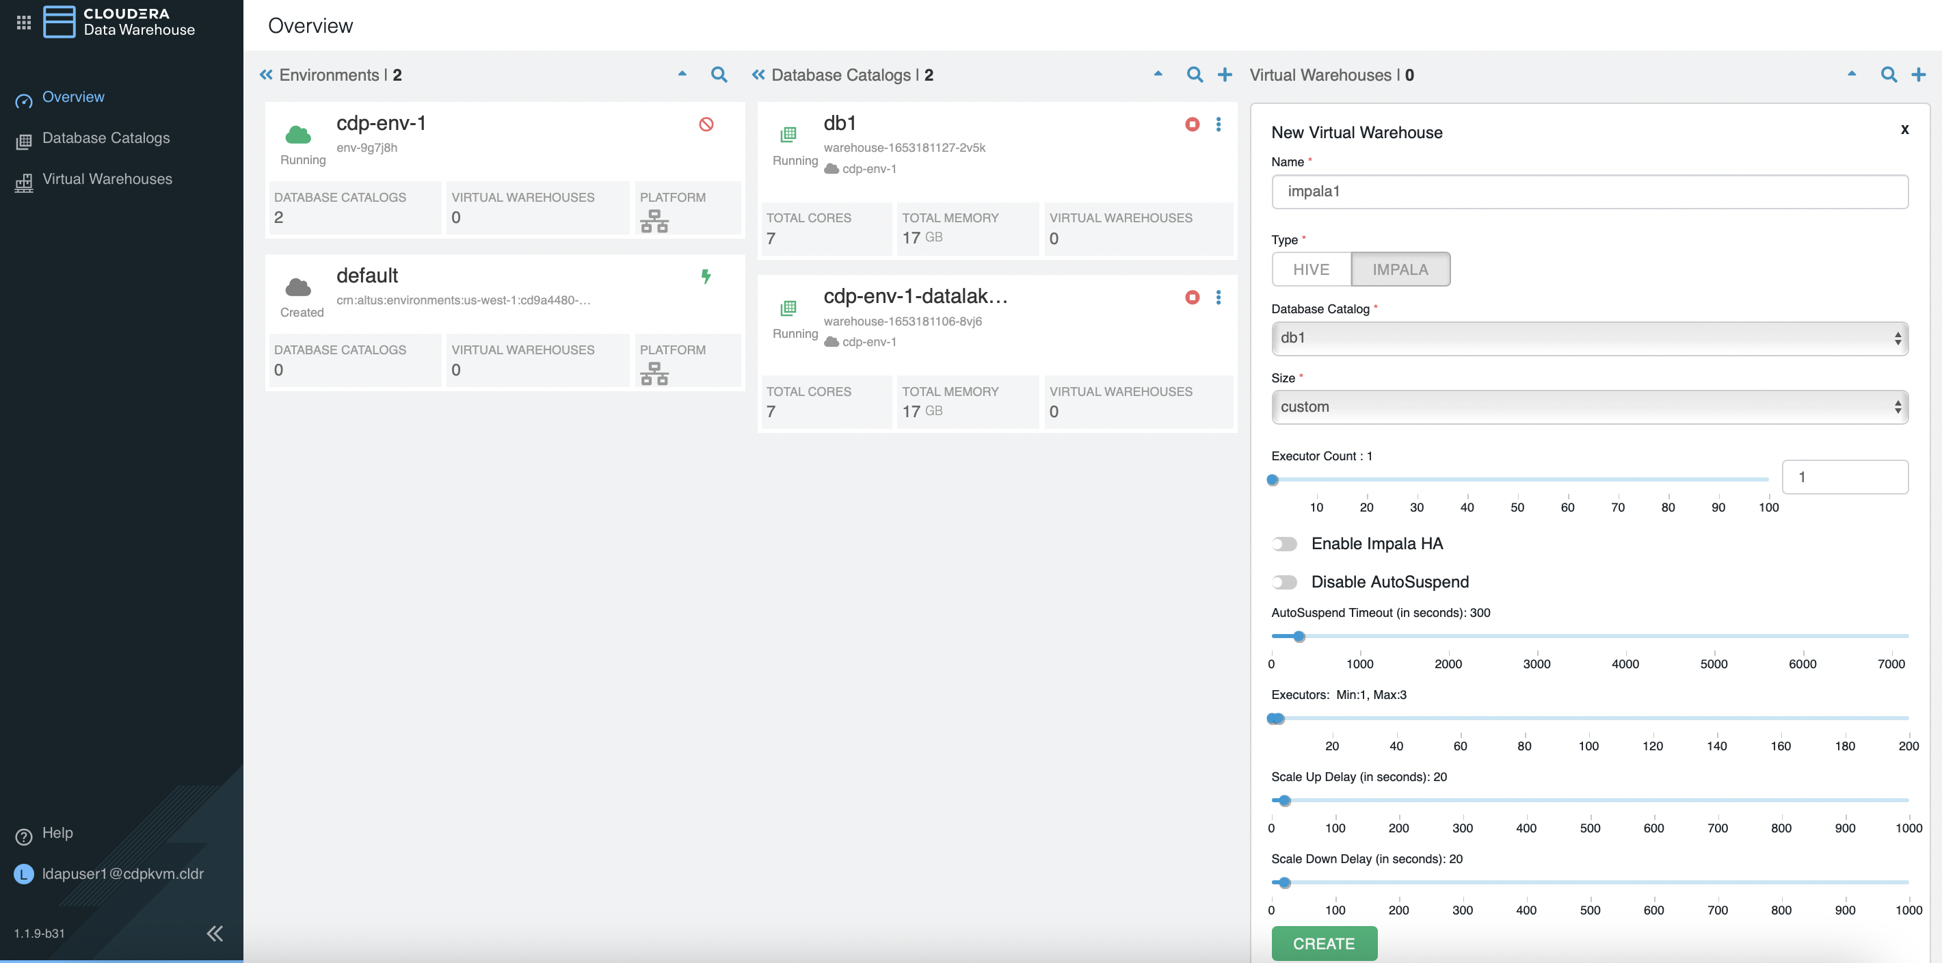Toggle the Disable AutoSuspend switch
This screenshot has height=963, width=1942.
(1284, 582)
